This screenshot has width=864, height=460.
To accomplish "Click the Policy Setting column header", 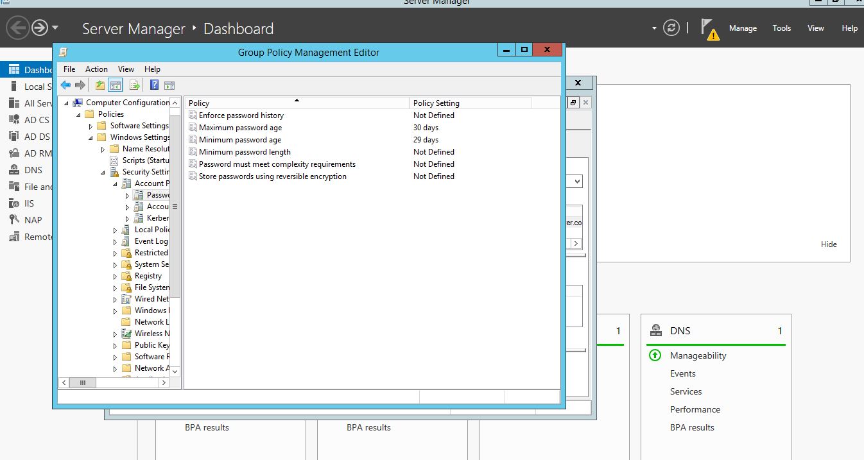I will pos(471,103).
